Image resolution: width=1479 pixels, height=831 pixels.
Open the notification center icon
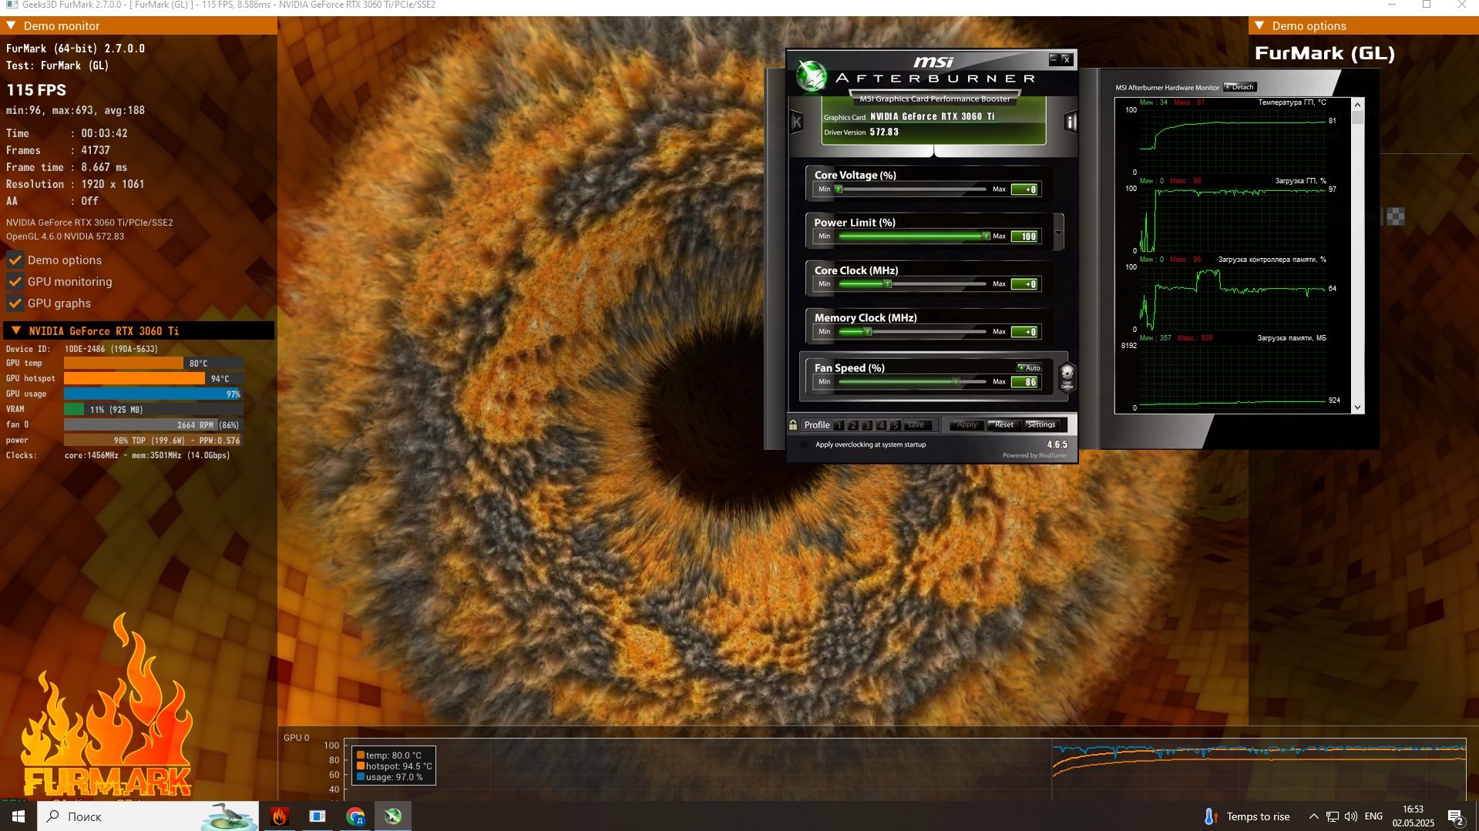point(1455,816)
